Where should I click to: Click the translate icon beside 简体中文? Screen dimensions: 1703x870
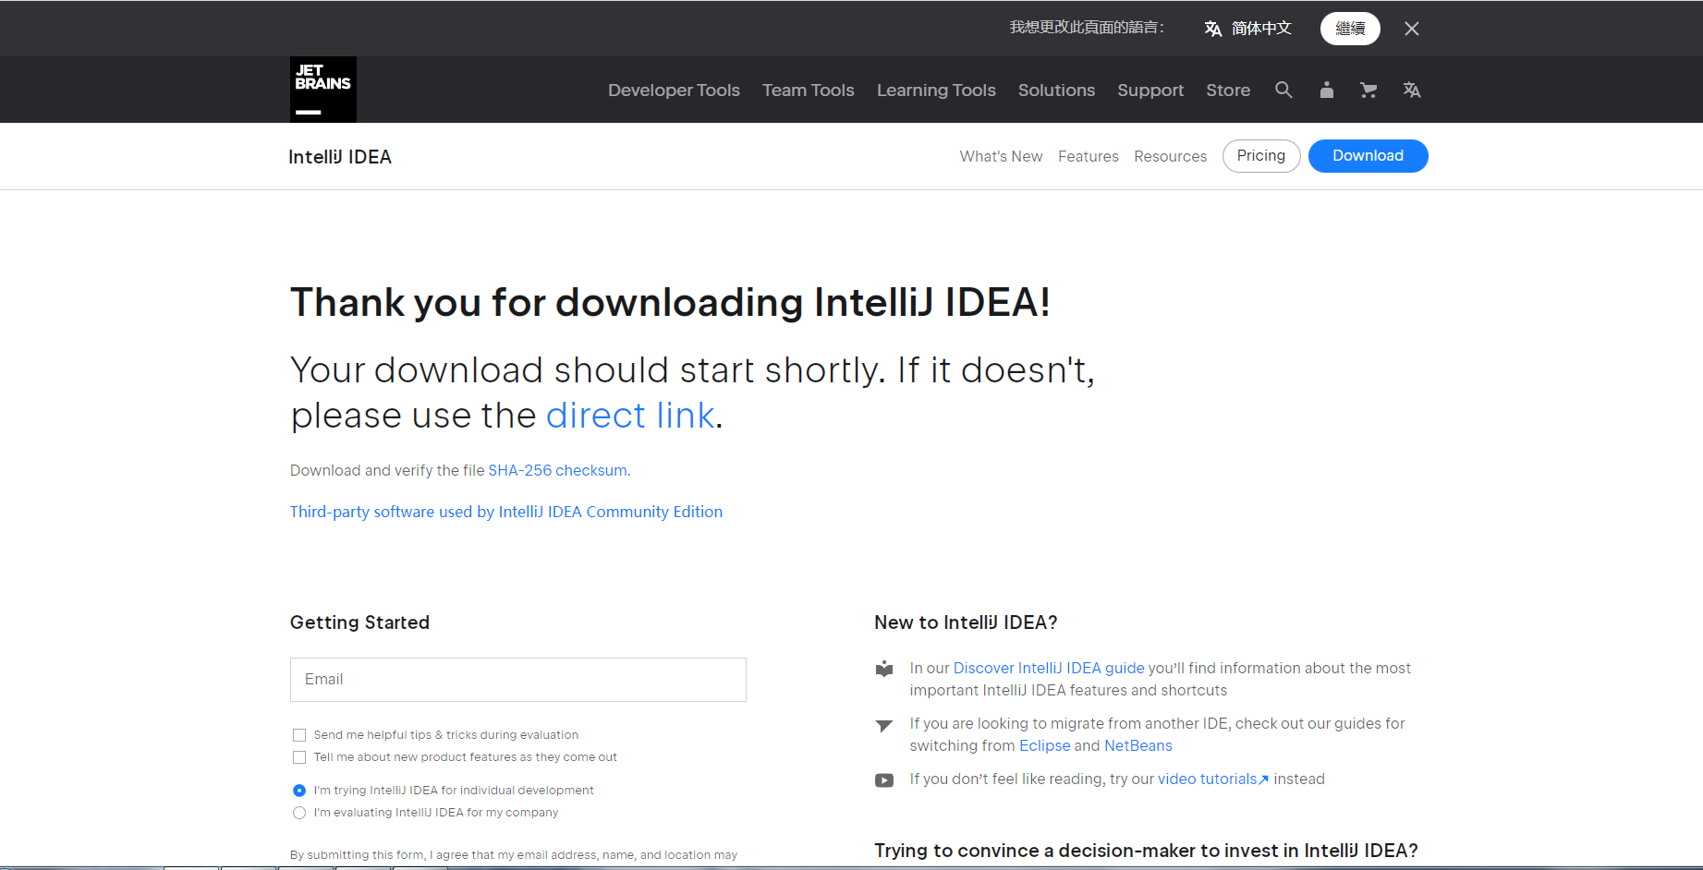click(x=1213, y=29)
